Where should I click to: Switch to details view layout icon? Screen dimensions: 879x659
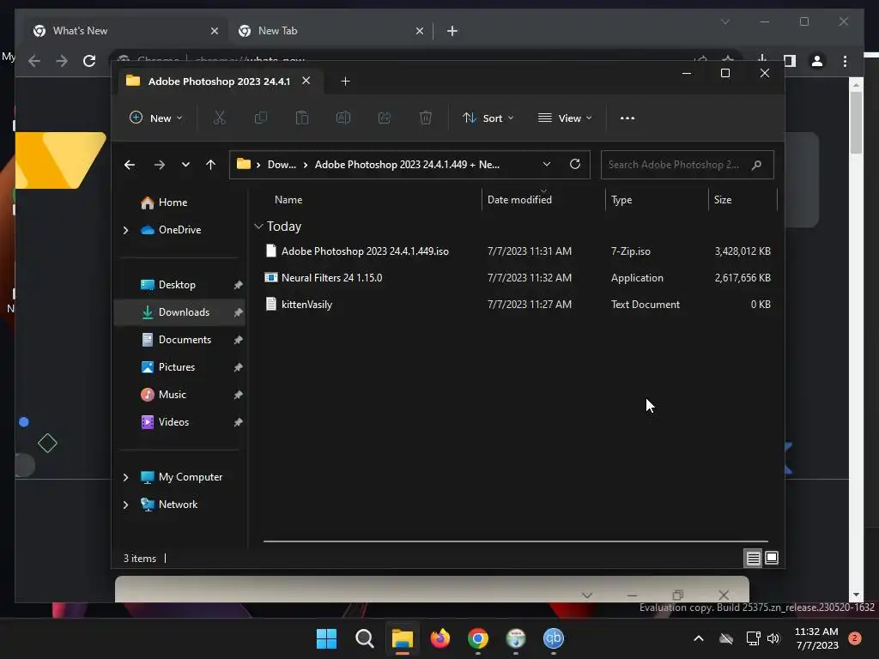(753, 558)
